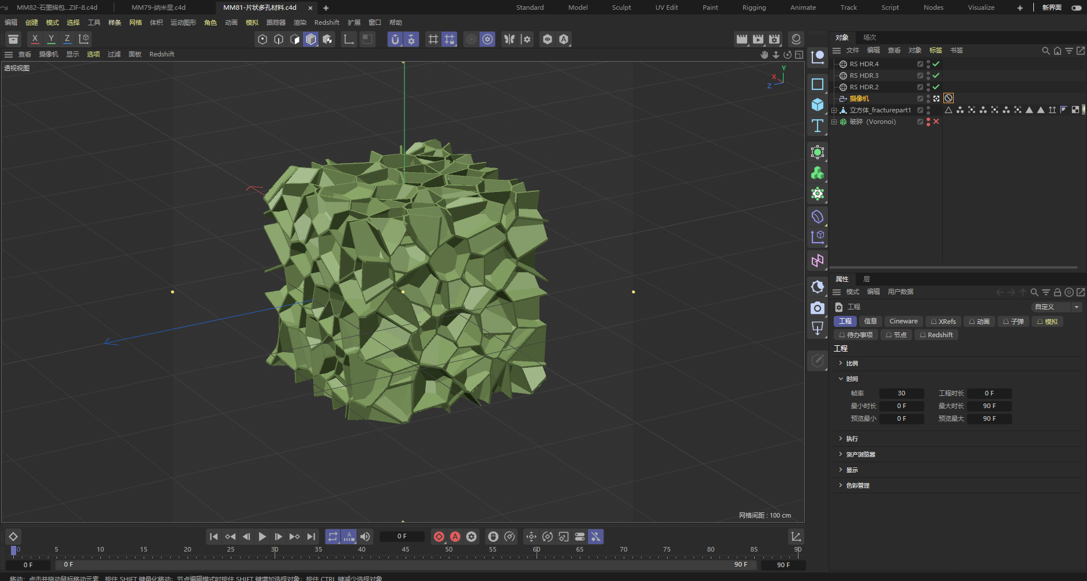Select the highlighted Polygons mode cube icon
The image size is (1087, 581).
pyautogui.click(x=311, y=39)
